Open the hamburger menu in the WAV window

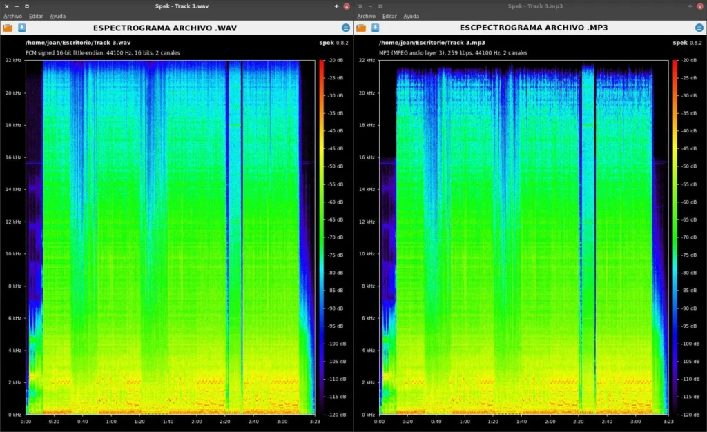pyautogui.click(x=345, y=28)
